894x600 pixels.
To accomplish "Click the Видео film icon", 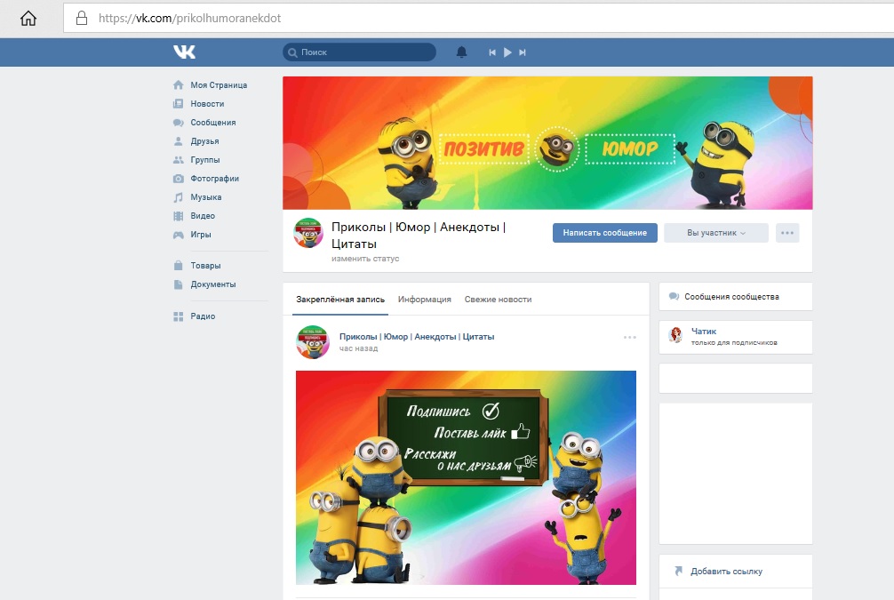I will click(x=179, y=216).
